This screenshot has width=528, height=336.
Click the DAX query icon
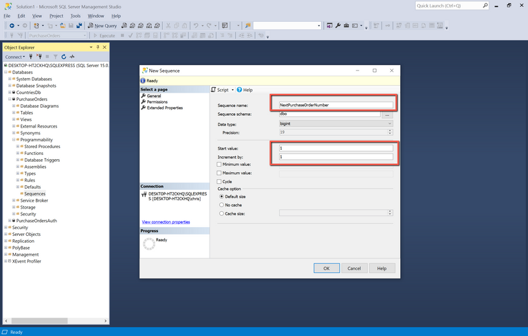click(x=157, y=25)
